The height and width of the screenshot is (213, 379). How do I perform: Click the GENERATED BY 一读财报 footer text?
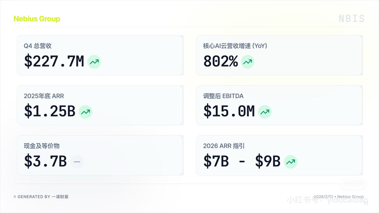coord(43,197)
